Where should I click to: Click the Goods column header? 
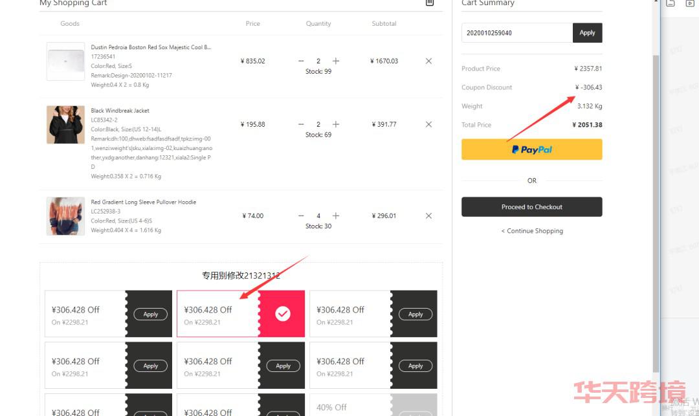[70, 23]
